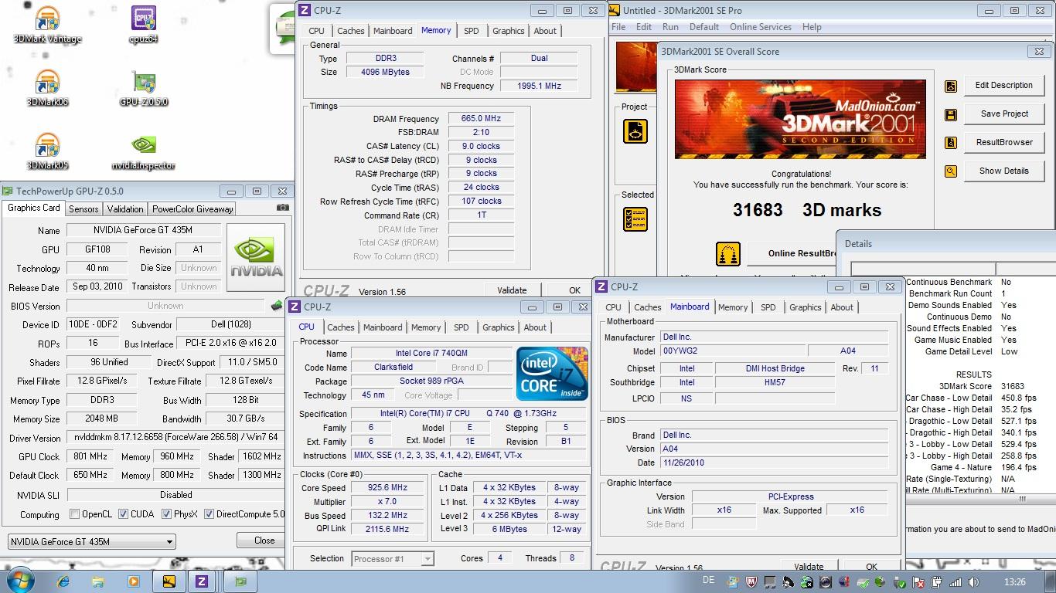
Task: Click the Online ResultBrowser trees icon
Action: (728, 254)
